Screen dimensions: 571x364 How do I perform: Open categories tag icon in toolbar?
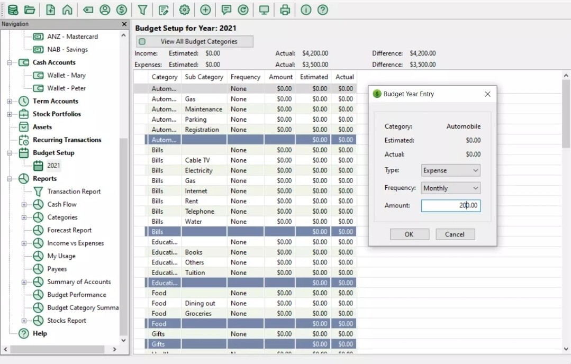click(x=88, y=10)
